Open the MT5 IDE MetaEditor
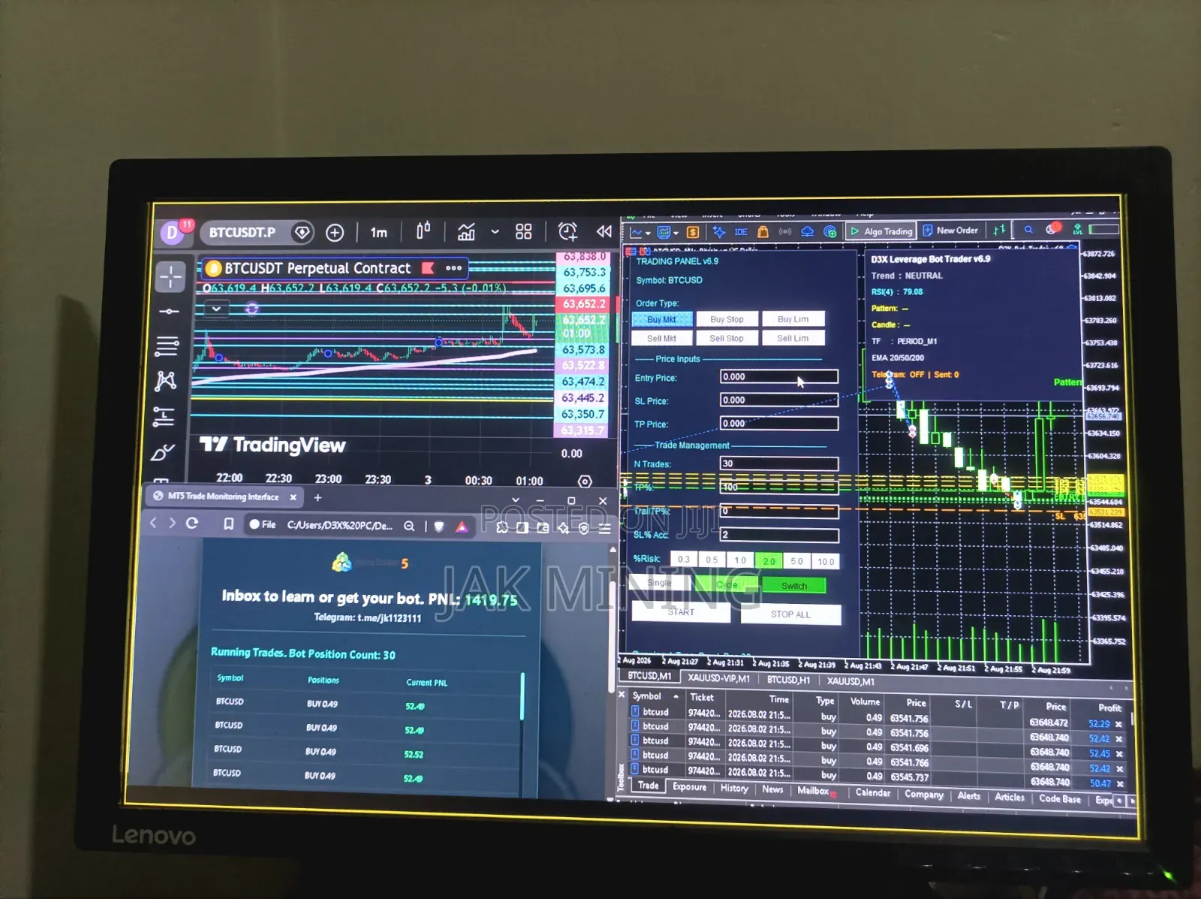 point(741,232)
